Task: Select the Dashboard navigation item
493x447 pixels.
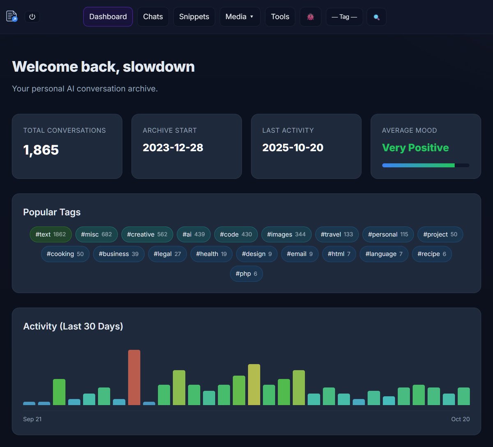Action: point(108,16)
